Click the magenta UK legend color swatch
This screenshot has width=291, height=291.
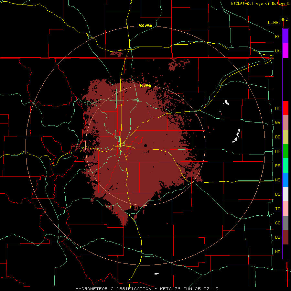pyautogui.click(x=286, y=51)
